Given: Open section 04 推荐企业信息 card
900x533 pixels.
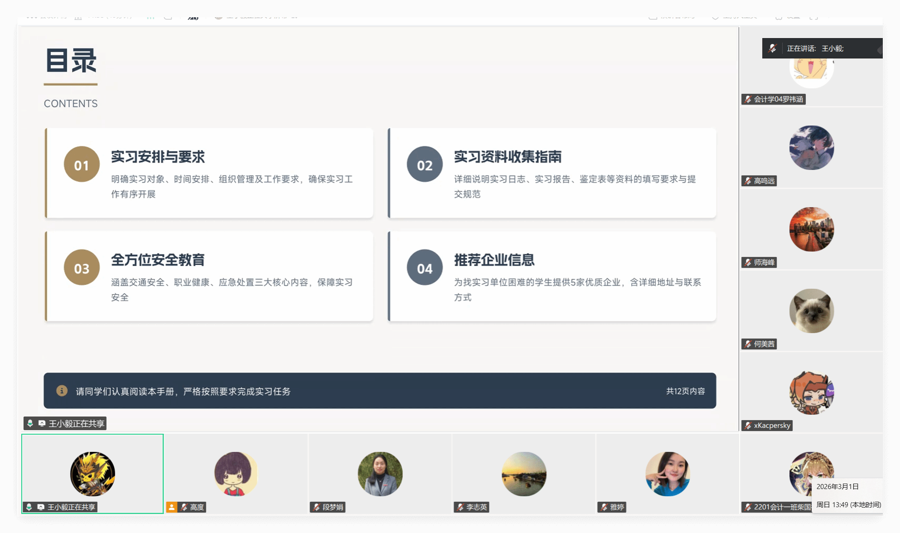Looking at the screenshot, I should [552, 276].
